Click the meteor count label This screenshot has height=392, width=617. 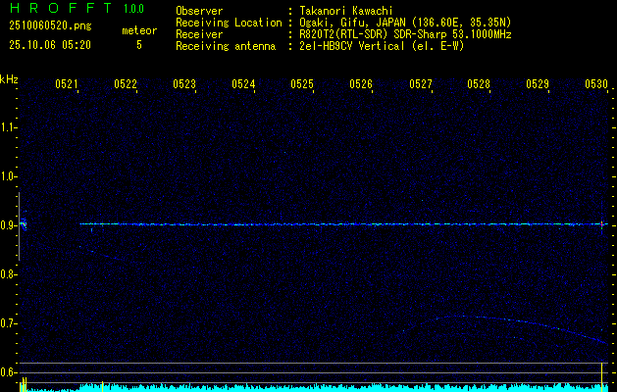(138, 30)
